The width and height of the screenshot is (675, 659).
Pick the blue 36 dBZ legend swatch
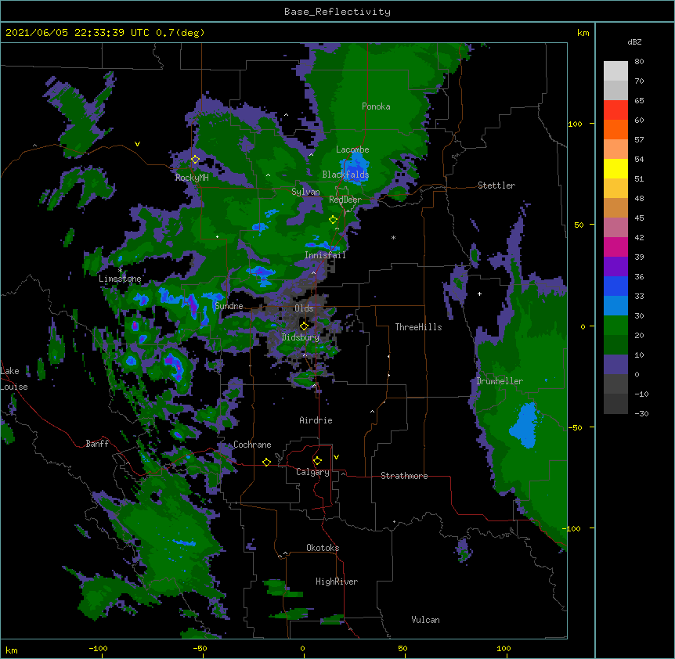coord(615,286)
